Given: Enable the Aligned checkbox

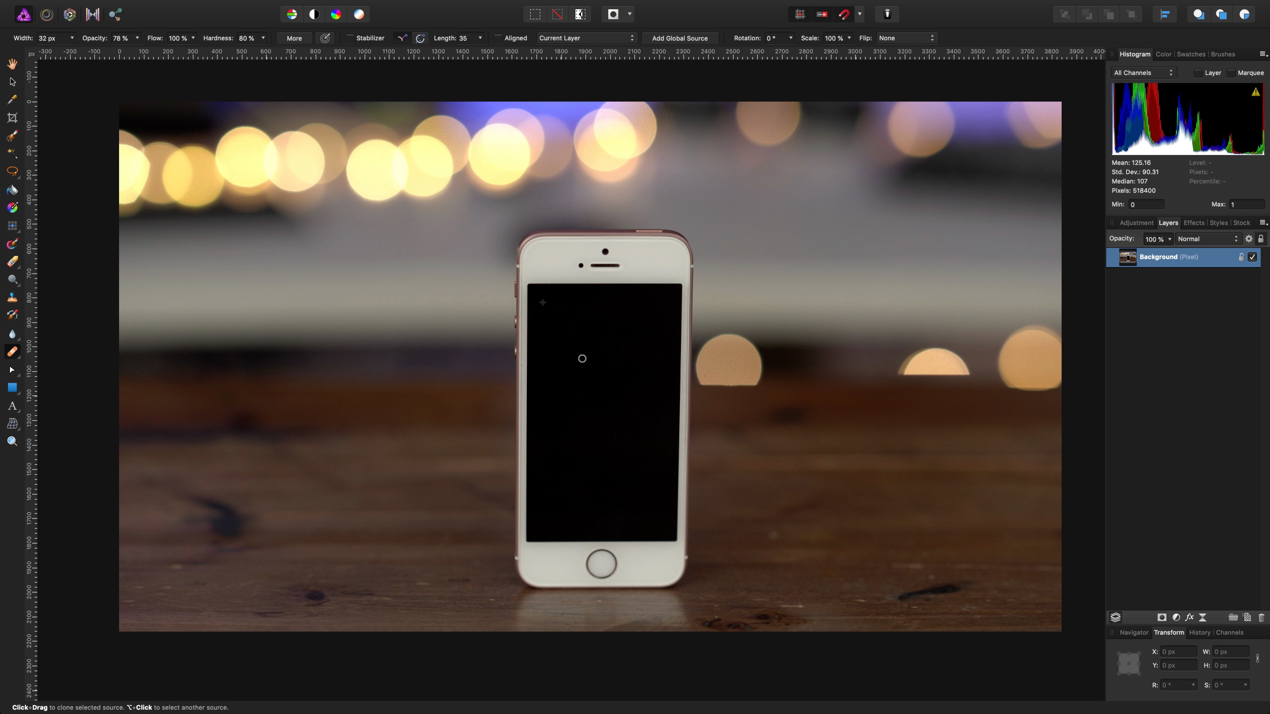Looking at the screenshot, I should [498, 38].
